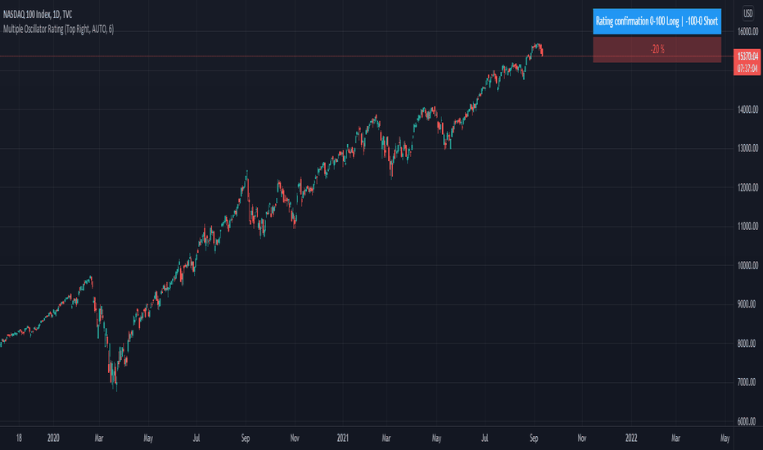This screenshot has width=763, height=450.
Task: Click the 7000.00 price axis label
Action: [x=747, y=382]
